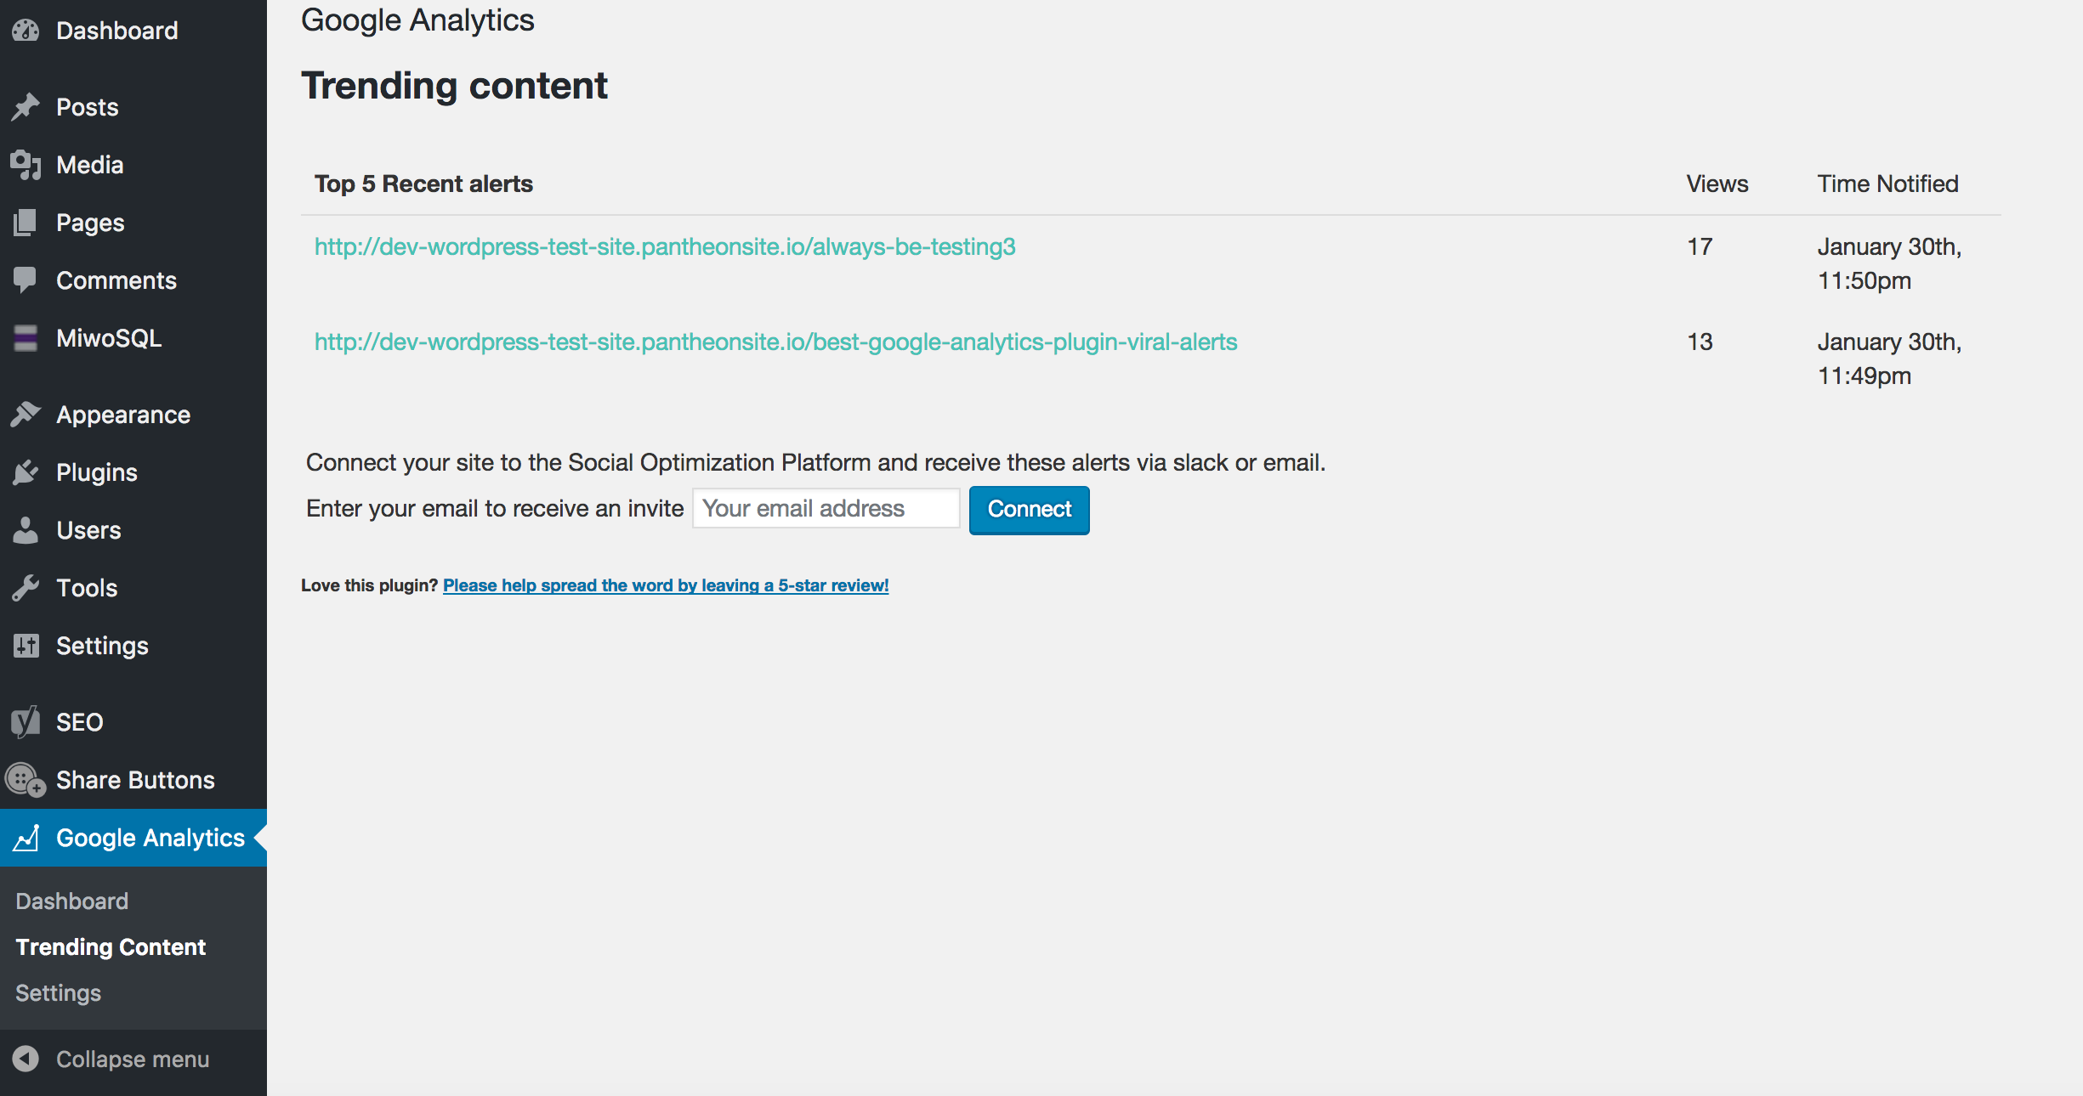Viewport: 2083px width, 1096px height.
Task: Click the Posts pushpin icon
Action: [x=26, y=107]
